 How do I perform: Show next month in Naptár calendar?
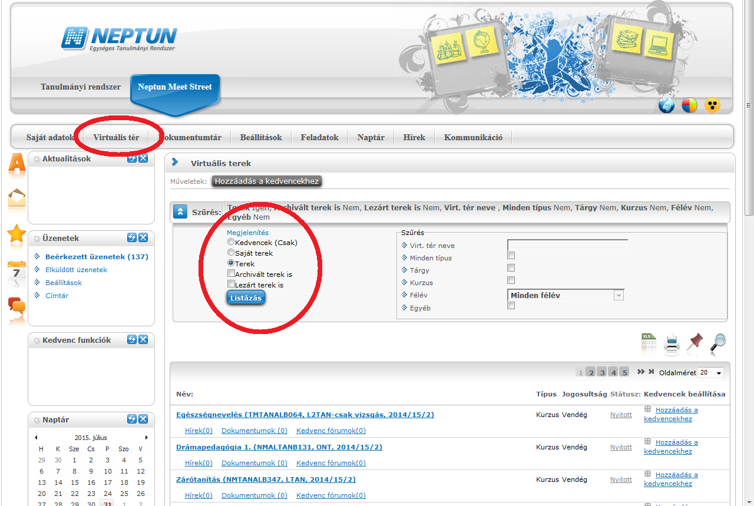147,438
